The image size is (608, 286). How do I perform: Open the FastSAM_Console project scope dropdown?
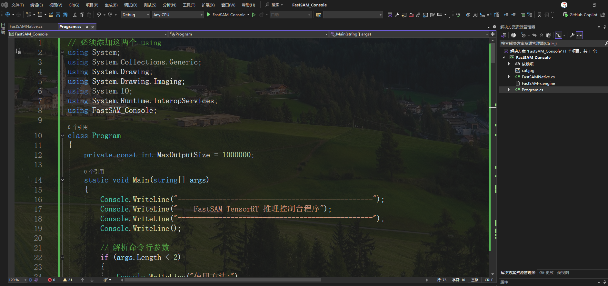pos(88,34)
